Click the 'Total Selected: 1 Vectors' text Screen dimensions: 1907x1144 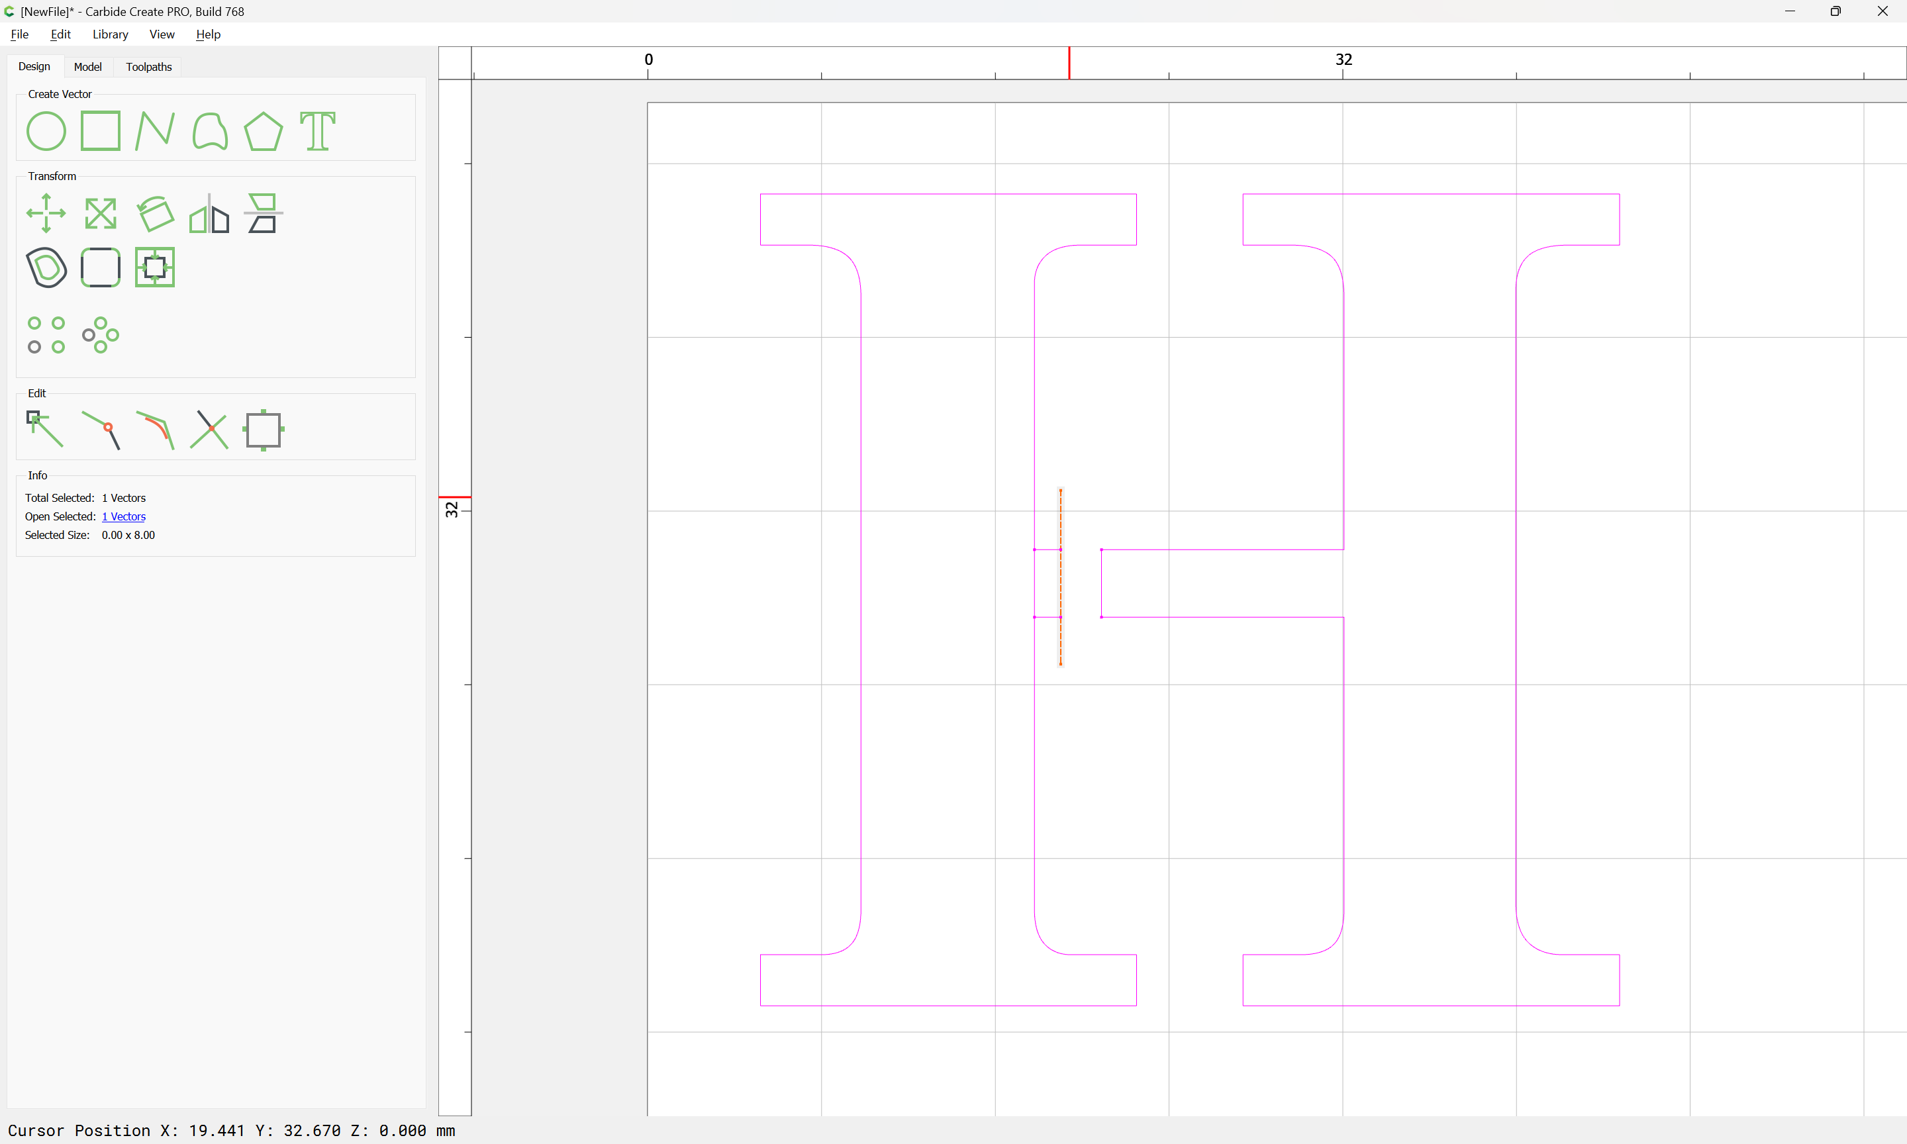85,498
